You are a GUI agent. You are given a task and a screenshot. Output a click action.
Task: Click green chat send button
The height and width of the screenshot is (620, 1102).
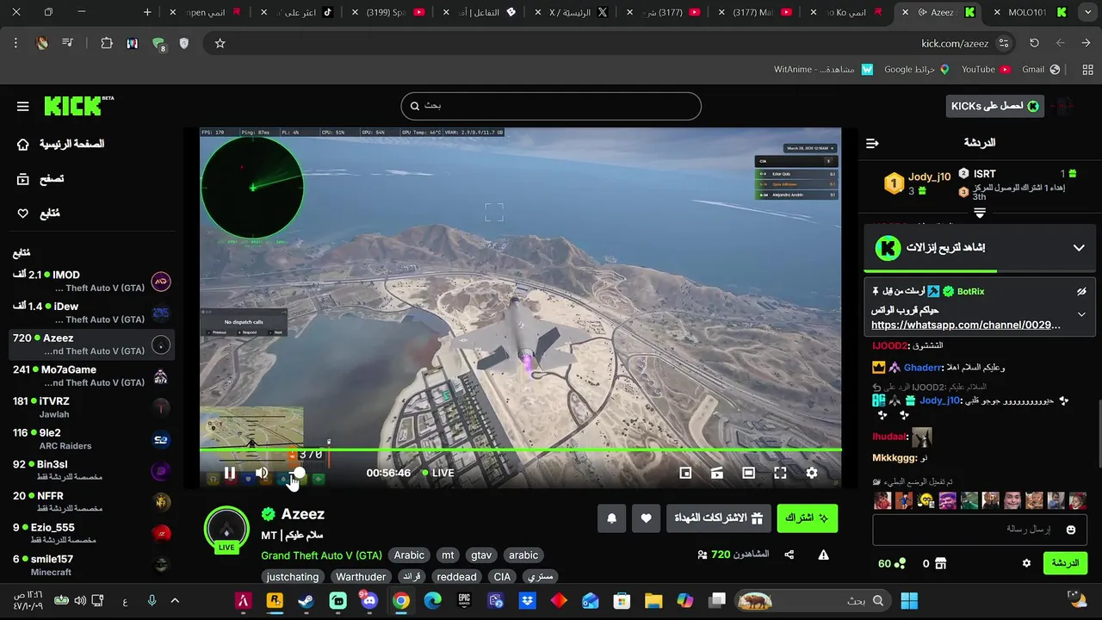1065,563
